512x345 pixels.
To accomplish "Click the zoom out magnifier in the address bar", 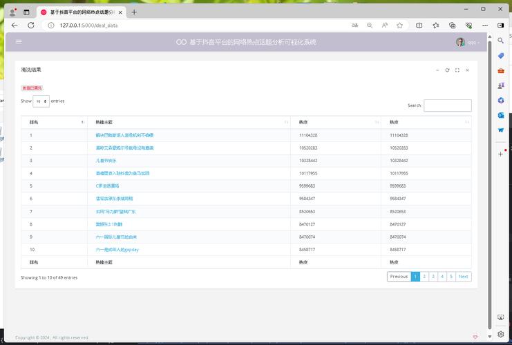I will [370, 25].
